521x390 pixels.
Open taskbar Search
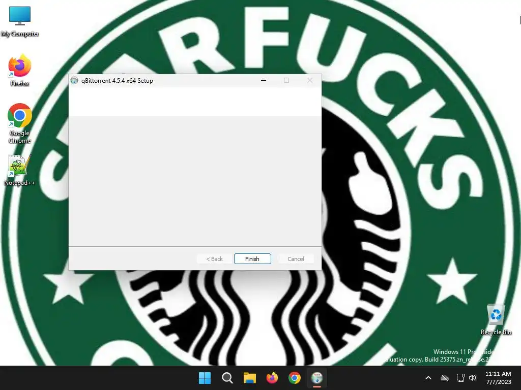click(x=227, y=378)
